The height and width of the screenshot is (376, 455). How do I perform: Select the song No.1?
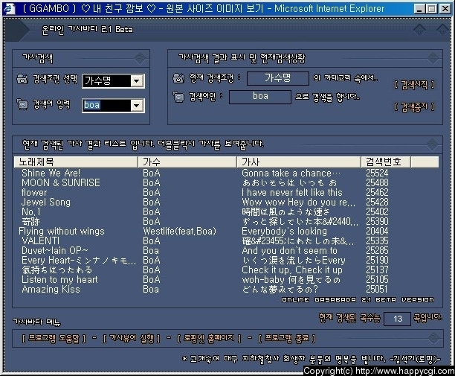tap(31, 212)
